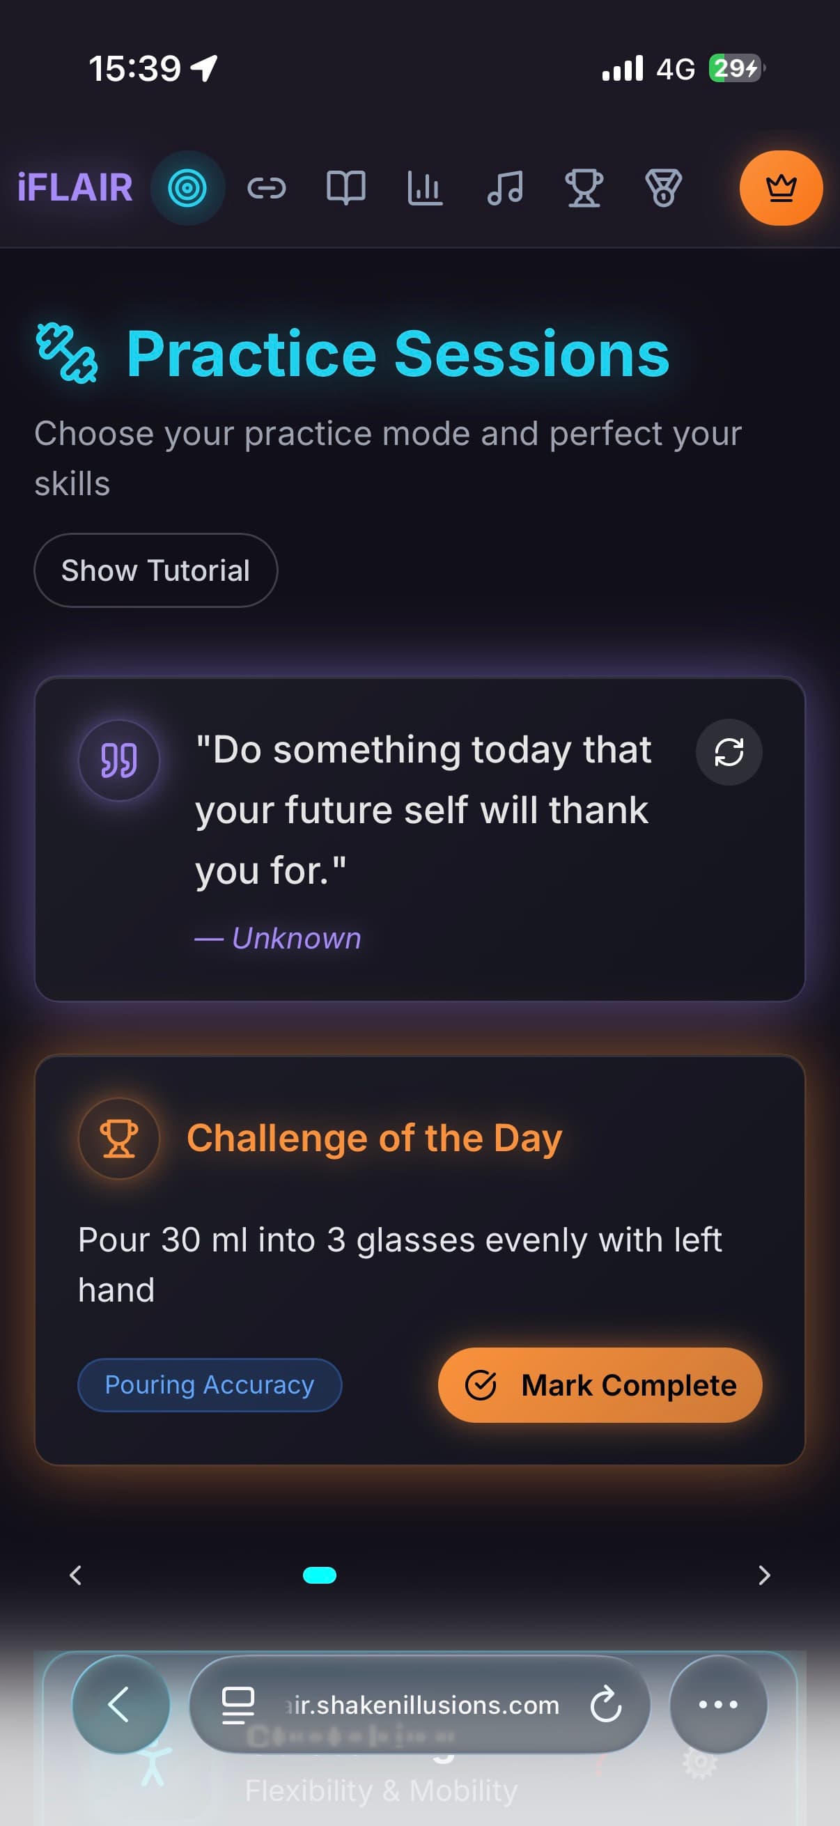Reload the page in Safari

click(x=606, y=1706)
